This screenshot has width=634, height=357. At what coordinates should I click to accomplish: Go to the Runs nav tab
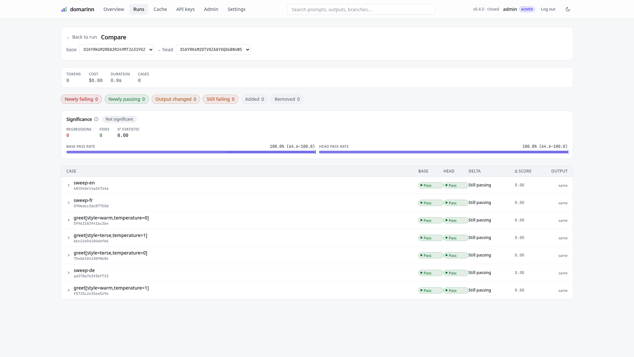(x=139, y=9)
